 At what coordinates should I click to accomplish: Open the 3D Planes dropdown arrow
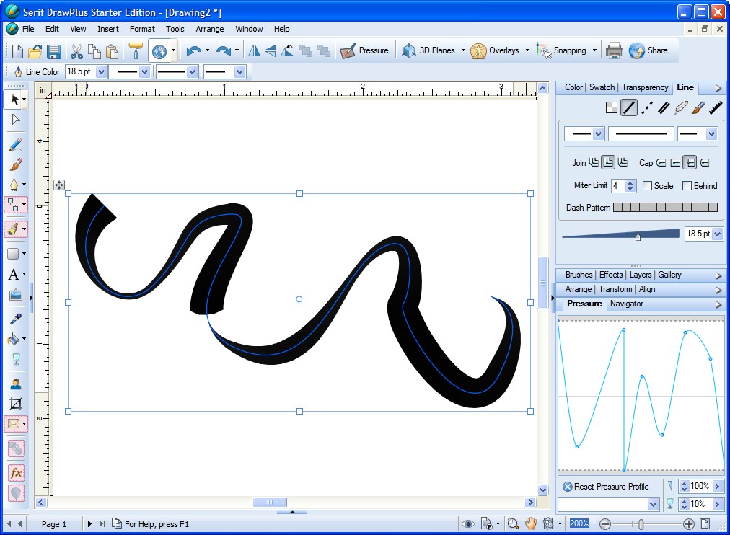463,50
